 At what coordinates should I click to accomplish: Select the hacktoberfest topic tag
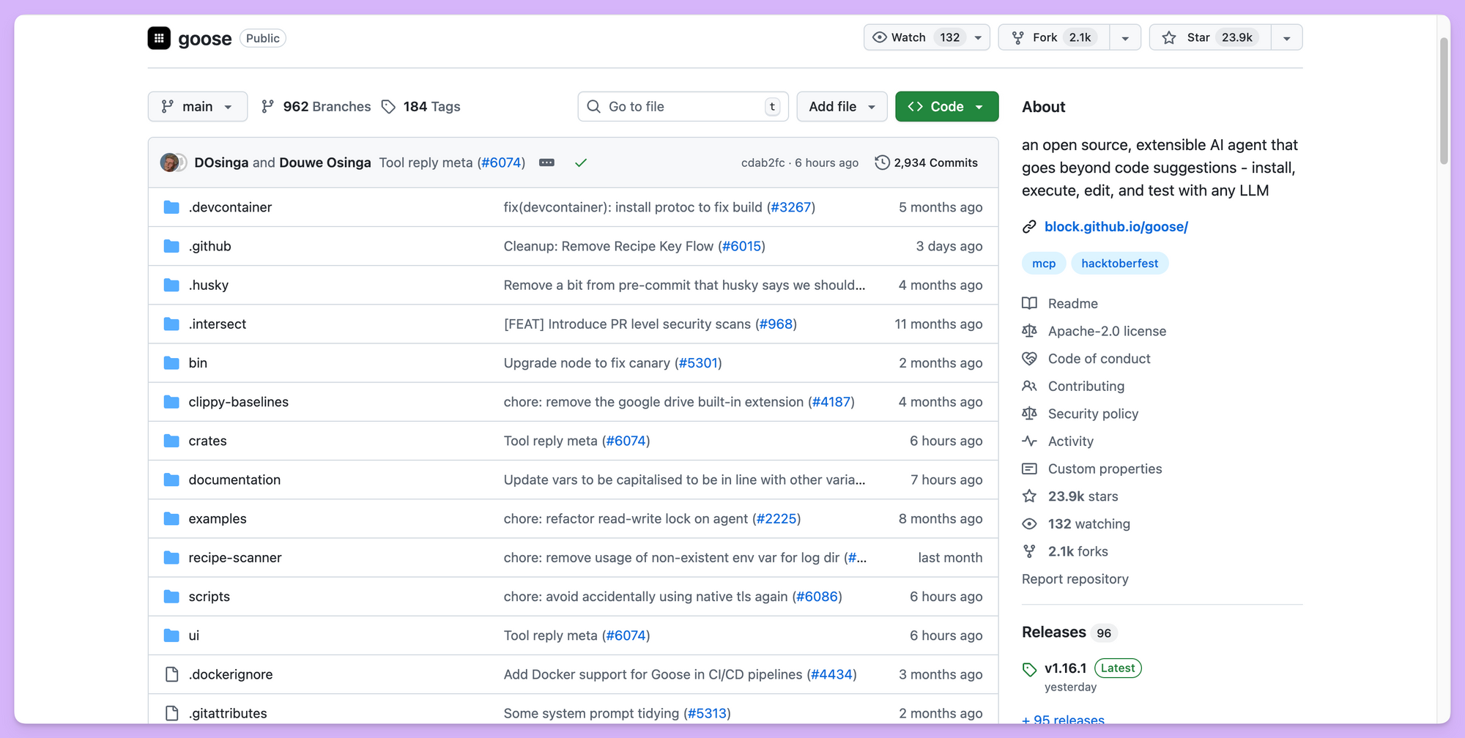click(1119, 264)
